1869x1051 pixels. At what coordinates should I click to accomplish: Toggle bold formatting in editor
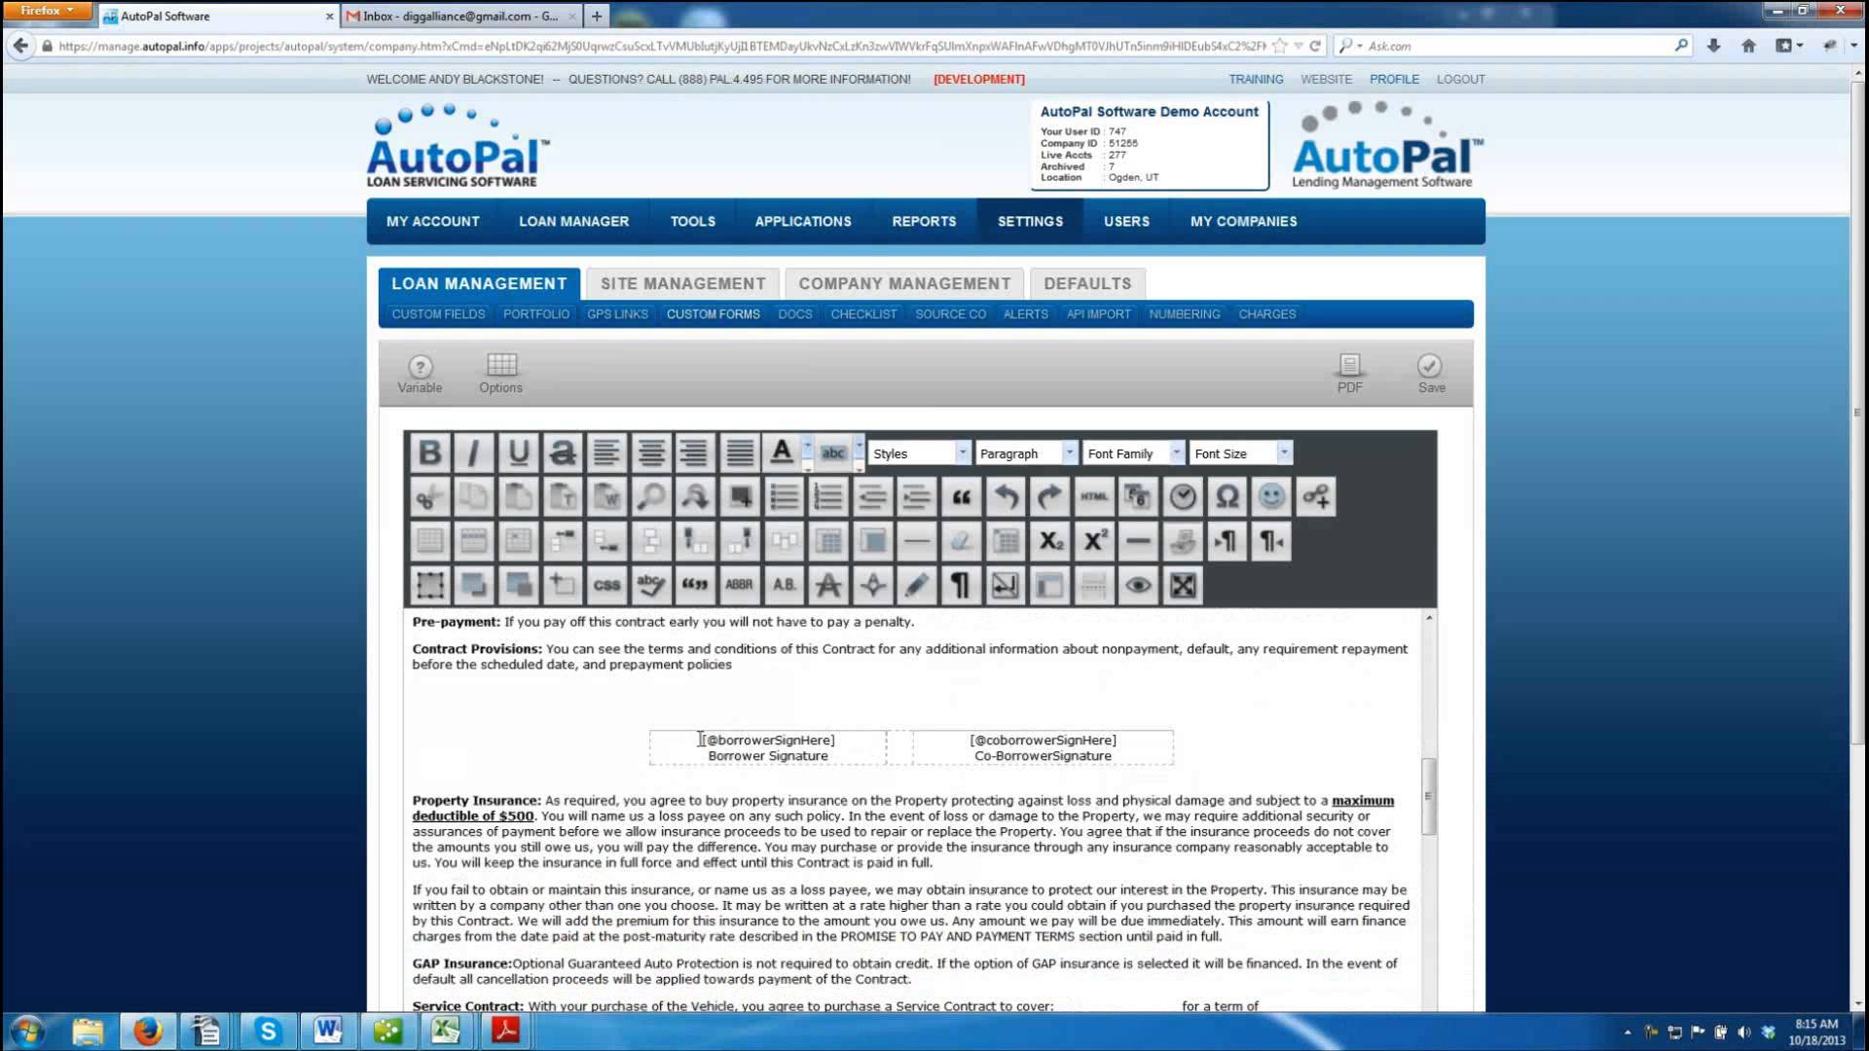point(429,453)
